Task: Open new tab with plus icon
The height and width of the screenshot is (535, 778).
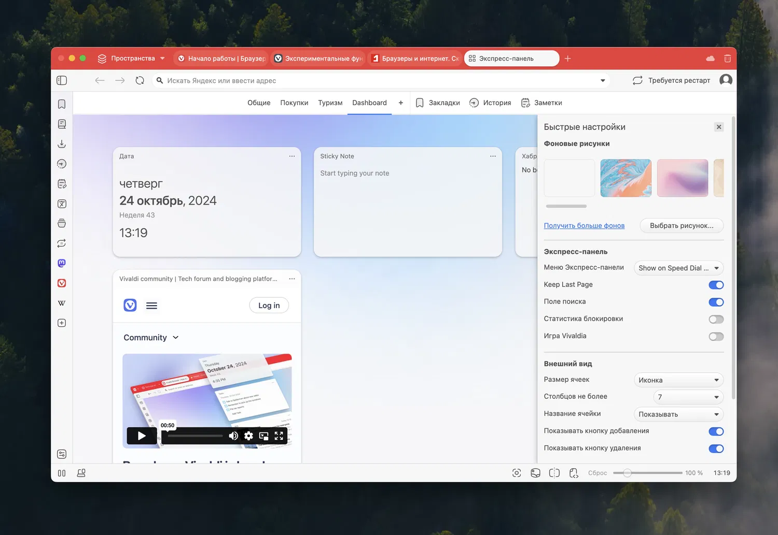Action: coord(567,59)
